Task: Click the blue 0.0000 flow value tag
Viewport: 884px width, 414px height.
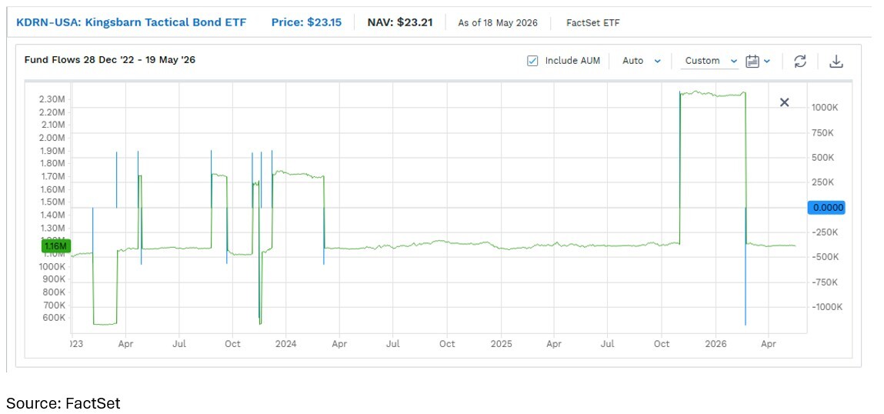Action: 826,208
